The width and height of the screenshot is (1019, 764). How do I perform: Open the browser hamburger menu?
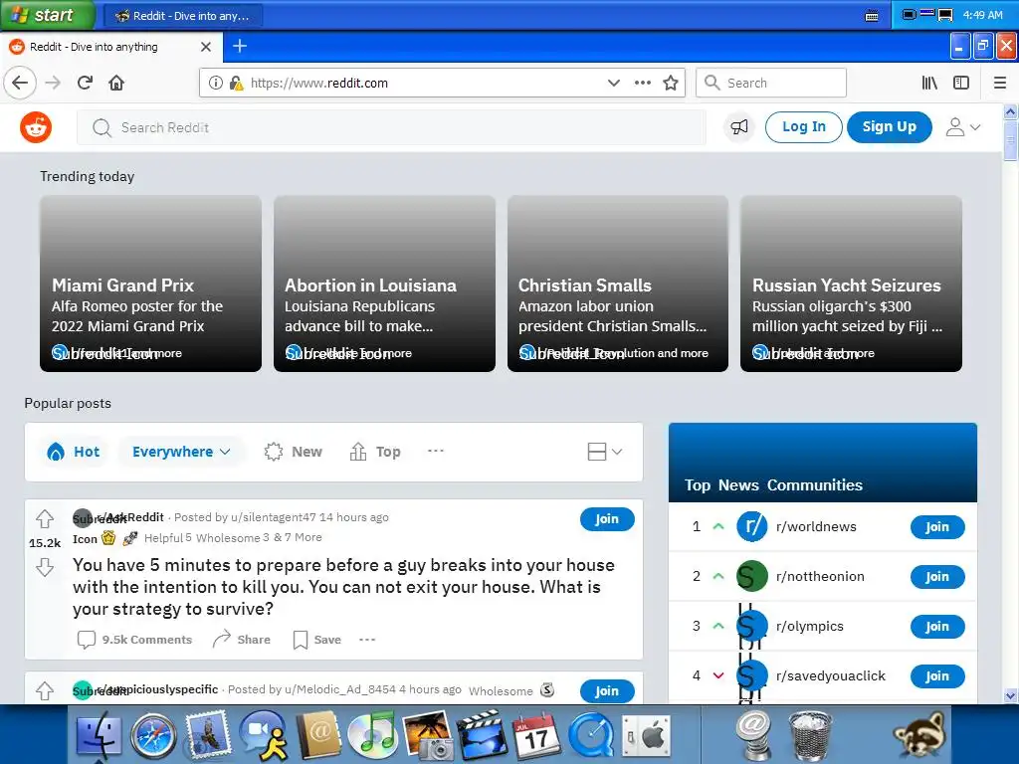[x=1000, y=84]
